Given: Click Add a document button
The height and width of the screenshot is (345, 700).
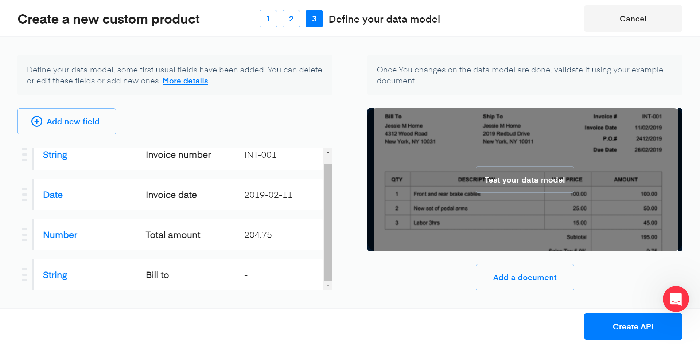Looking at the screenshot, I should coord(525,277).
